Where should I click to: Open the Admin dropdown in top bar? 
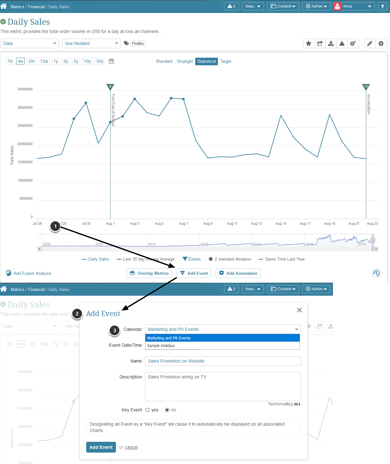316,6
